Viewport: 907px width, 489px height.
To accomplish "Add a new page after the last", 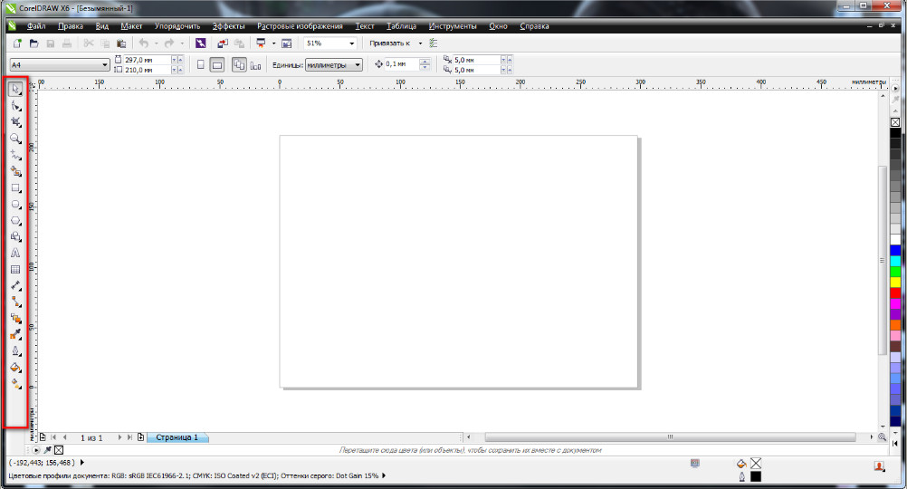I will point(140,437).
